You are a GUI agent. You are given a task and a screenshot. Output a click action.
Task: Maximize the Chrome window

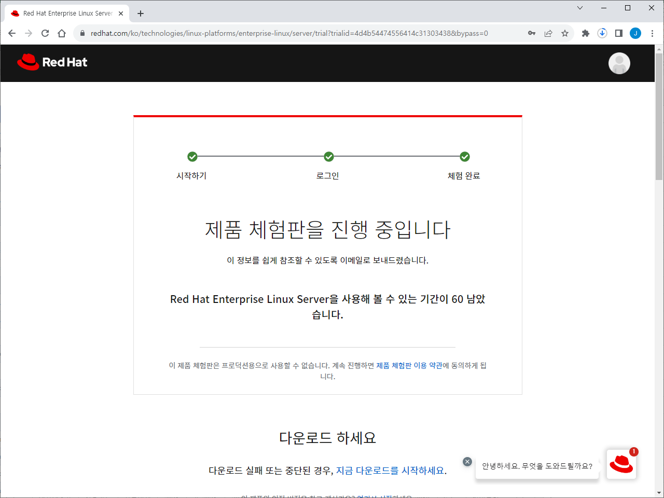click(628, 8)
